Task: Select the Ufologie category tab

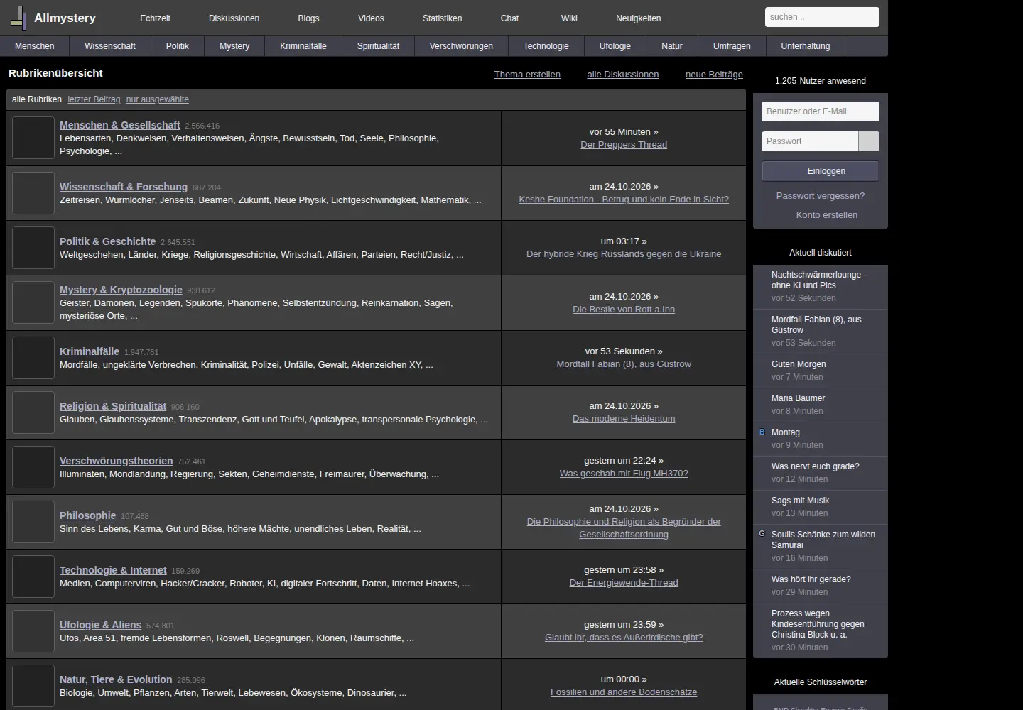Action: point(615,46)
